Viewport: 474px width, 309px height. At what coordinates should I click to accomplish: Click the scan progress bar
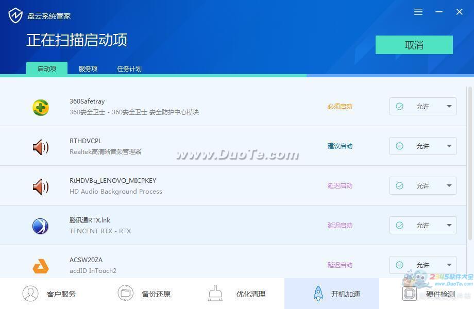[155, 76]
